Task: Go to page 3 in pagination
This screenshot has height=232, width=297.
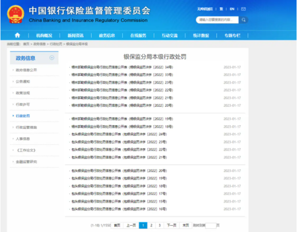Action: (x=160, y=225)
